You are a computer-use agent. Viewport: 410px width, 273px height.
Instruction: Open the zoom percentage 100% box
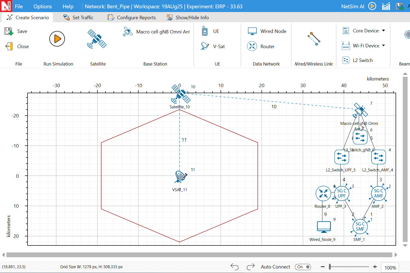[x=390, y=268]
